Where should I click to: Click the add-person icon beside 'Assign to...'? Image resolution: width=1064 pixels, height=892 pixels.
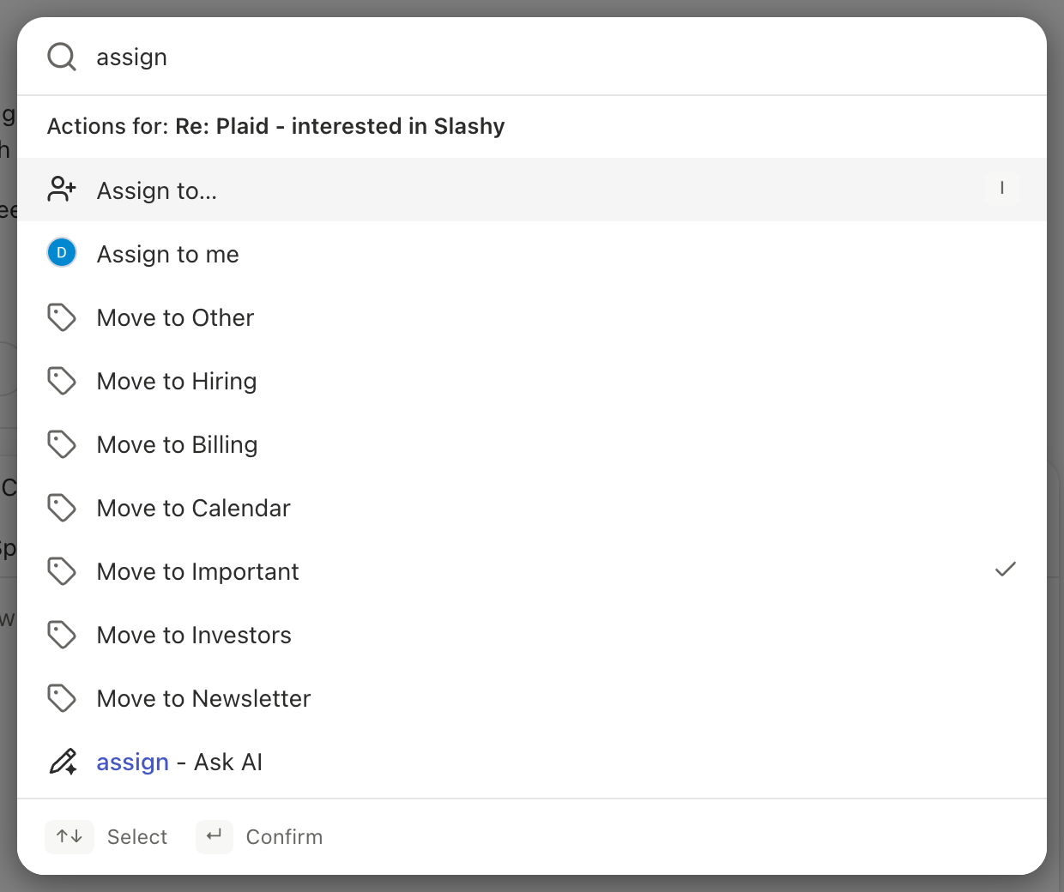(62, 190)
